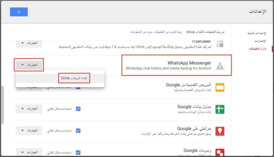The height and width of the screenshot is (157, 274).
Task: Click the WhatsApp Messenger warning icon
Action: click(x=220, y=66)
